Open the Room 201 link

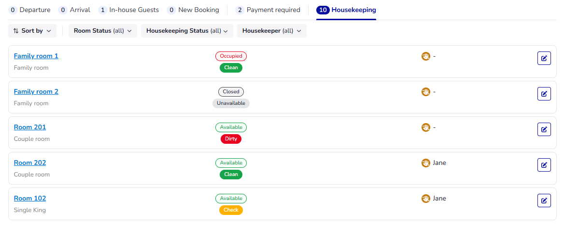click(x=30, y=127)
